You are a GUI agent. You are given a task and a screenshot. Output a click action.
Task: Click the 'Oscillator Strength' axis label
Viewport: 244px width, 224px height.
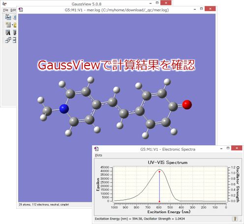point(238,184)
